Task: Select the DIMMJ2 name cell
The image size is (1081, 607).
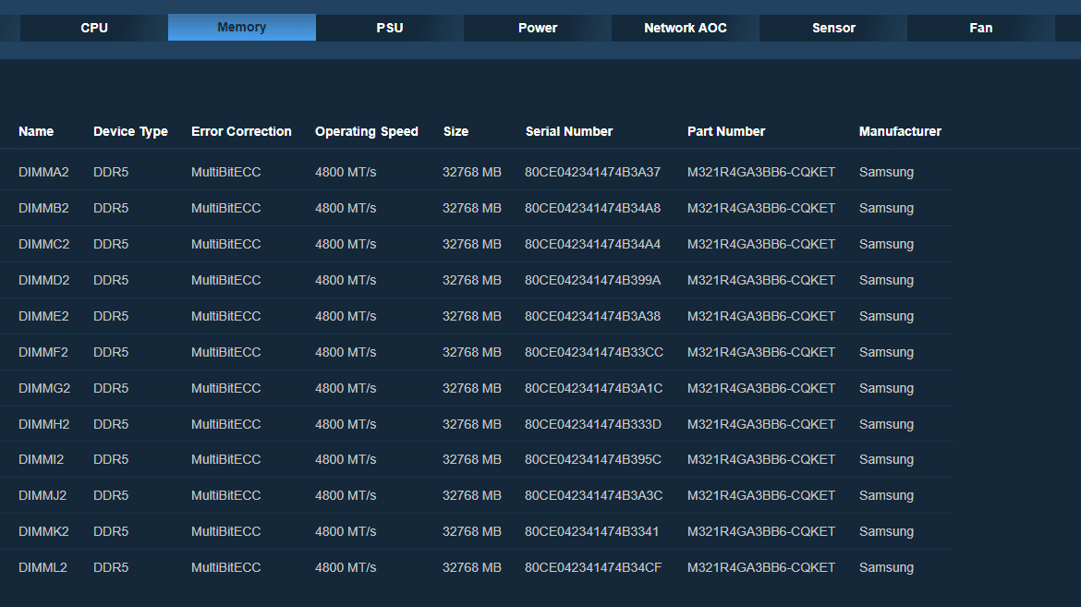Action: (x=43, y=495)
